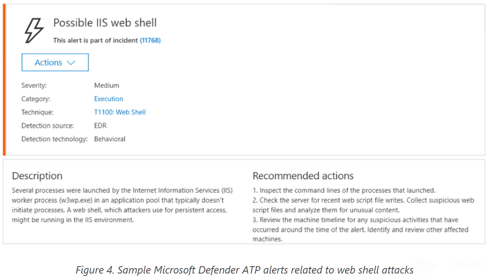Click the first recommended action about command lines
The width and height of the screenshot is (490, 279).
344,190
